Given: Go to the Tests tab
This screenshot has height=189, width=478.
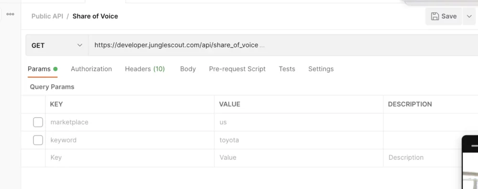Looking at the screenshot, I should tap(287, 69).
